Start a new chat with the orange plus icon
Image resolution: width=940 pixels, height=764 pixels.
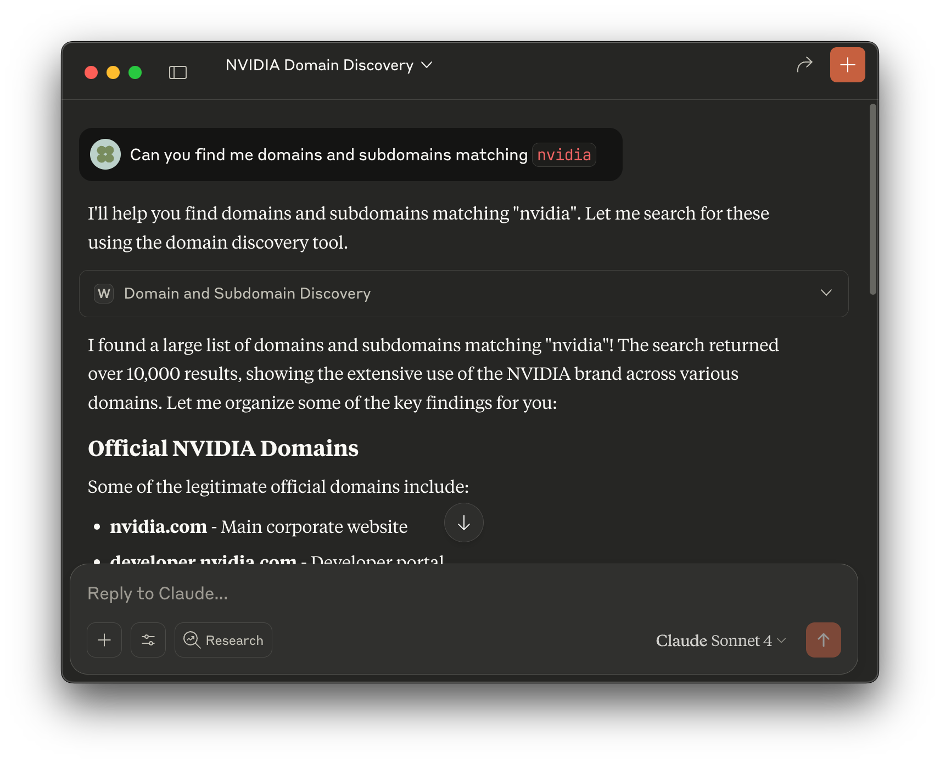click(x=847, y=64)
